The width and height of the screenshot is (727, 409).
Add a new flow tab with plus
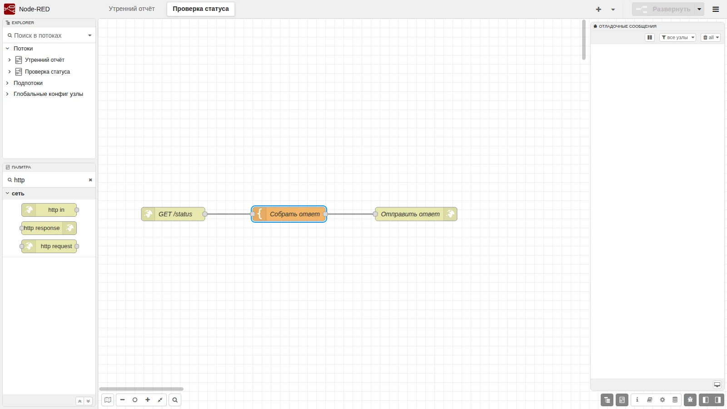pyautogui.click(x=598, y=9)
